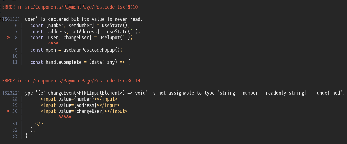Click the red arrow marker at line 30
The width and height of the screenshot is (347, 144).
(9, 111)
